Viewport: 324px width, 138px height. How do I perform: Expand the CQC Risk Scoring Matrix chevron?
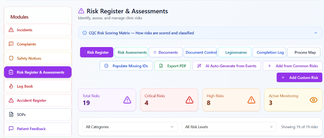(x=315, y=33)
